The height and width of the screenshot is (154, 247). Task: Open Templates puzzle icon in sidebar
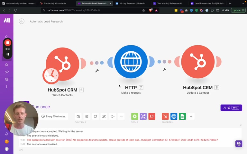pos(7,64)
